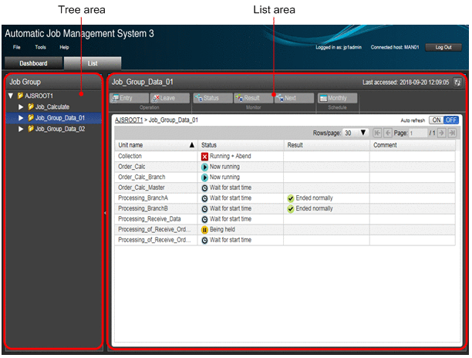Click the clock icon in Processing_BranchB row

[204, 209]
